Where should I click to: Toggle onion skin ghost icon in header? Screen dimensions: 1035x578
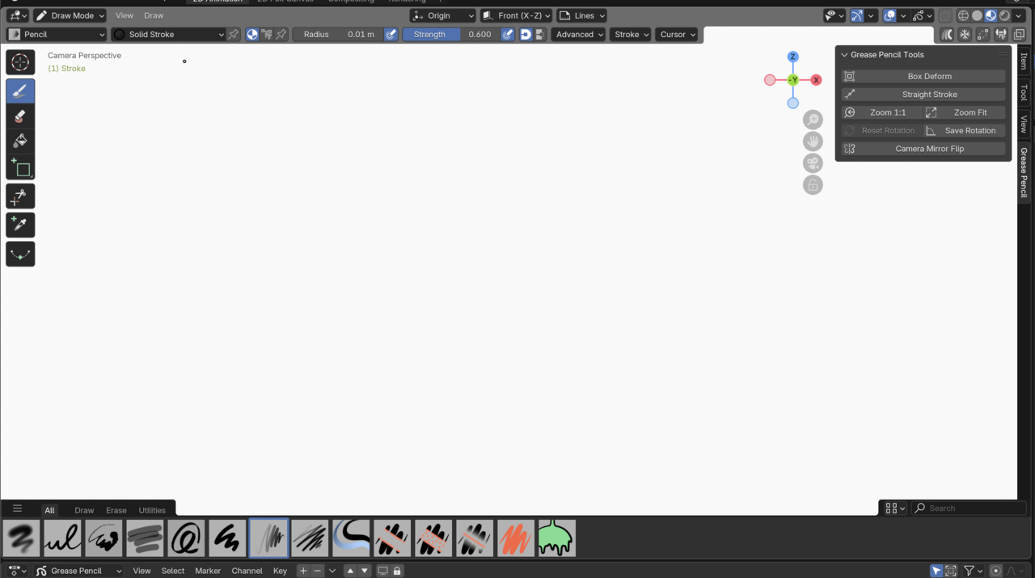[x=947, y=35]
